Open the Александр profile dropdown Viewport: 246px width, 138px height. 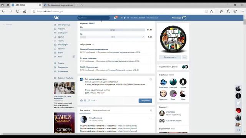pos(180,18)
